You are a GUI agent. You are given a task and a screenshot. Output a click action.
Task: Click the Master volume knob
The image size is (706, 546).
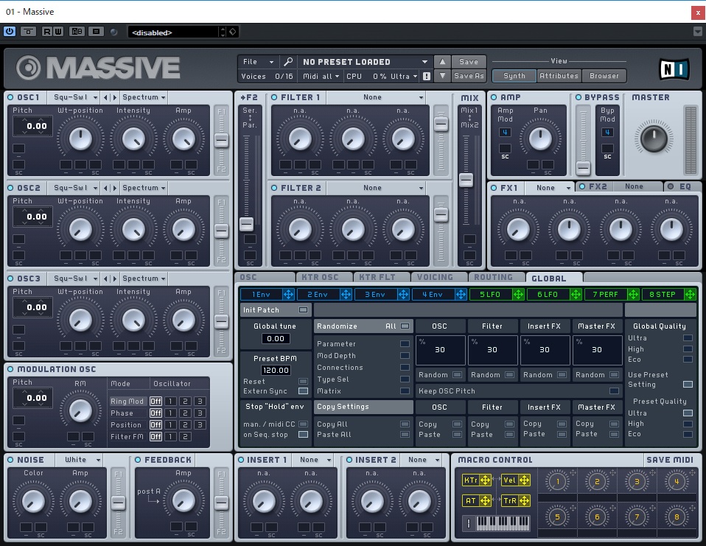pos(654,139)
